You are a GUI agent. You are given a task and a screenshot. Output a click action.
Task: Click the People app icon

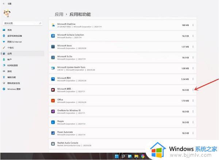tap(53, 122)
